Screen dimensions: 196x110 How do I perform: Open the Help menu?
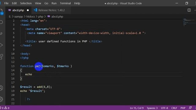coord(77,3)
